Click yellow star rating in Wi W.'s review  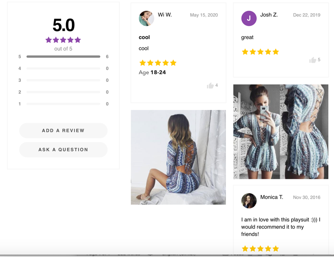point(157,63)
